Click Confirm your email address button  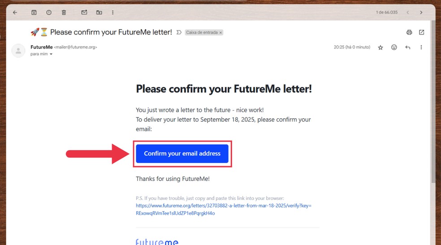[x=182, y=154]
